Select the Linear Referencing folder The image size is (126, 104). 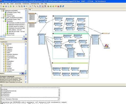coord(12,58)
